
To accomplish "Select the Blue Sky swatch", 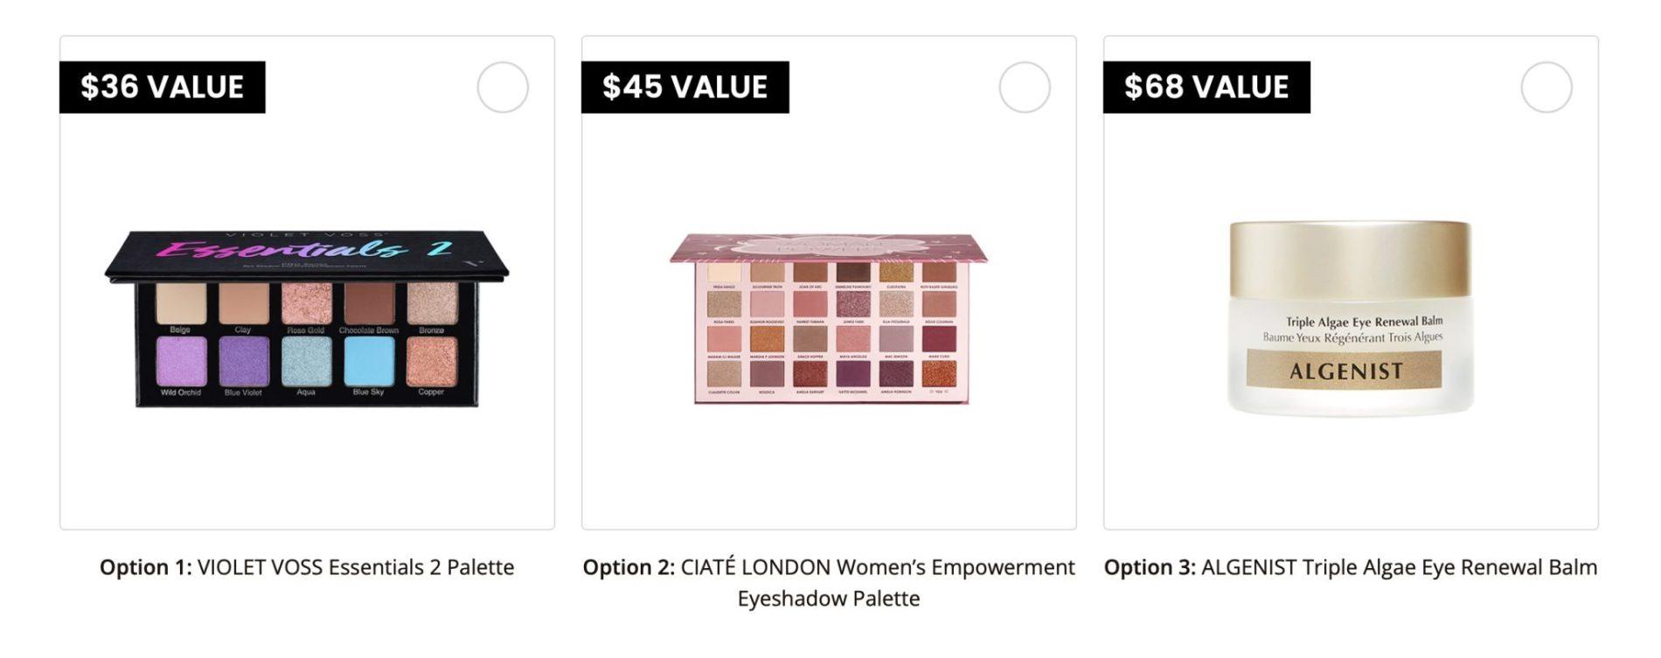I will [369, 361].
